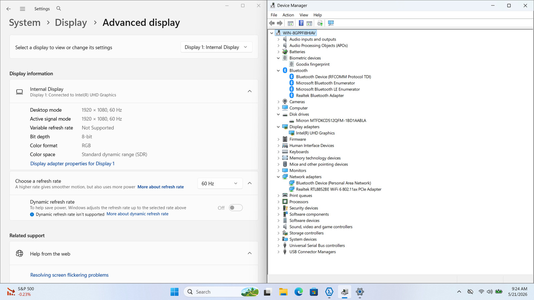Viewport: 534px width, 300px height.
Task: Click More about dynamic refresh rate link
Action: pos(138,214)
